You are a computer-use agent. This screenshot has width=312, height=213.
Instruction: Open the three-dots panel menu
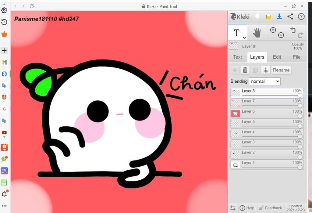pos(285,6)
